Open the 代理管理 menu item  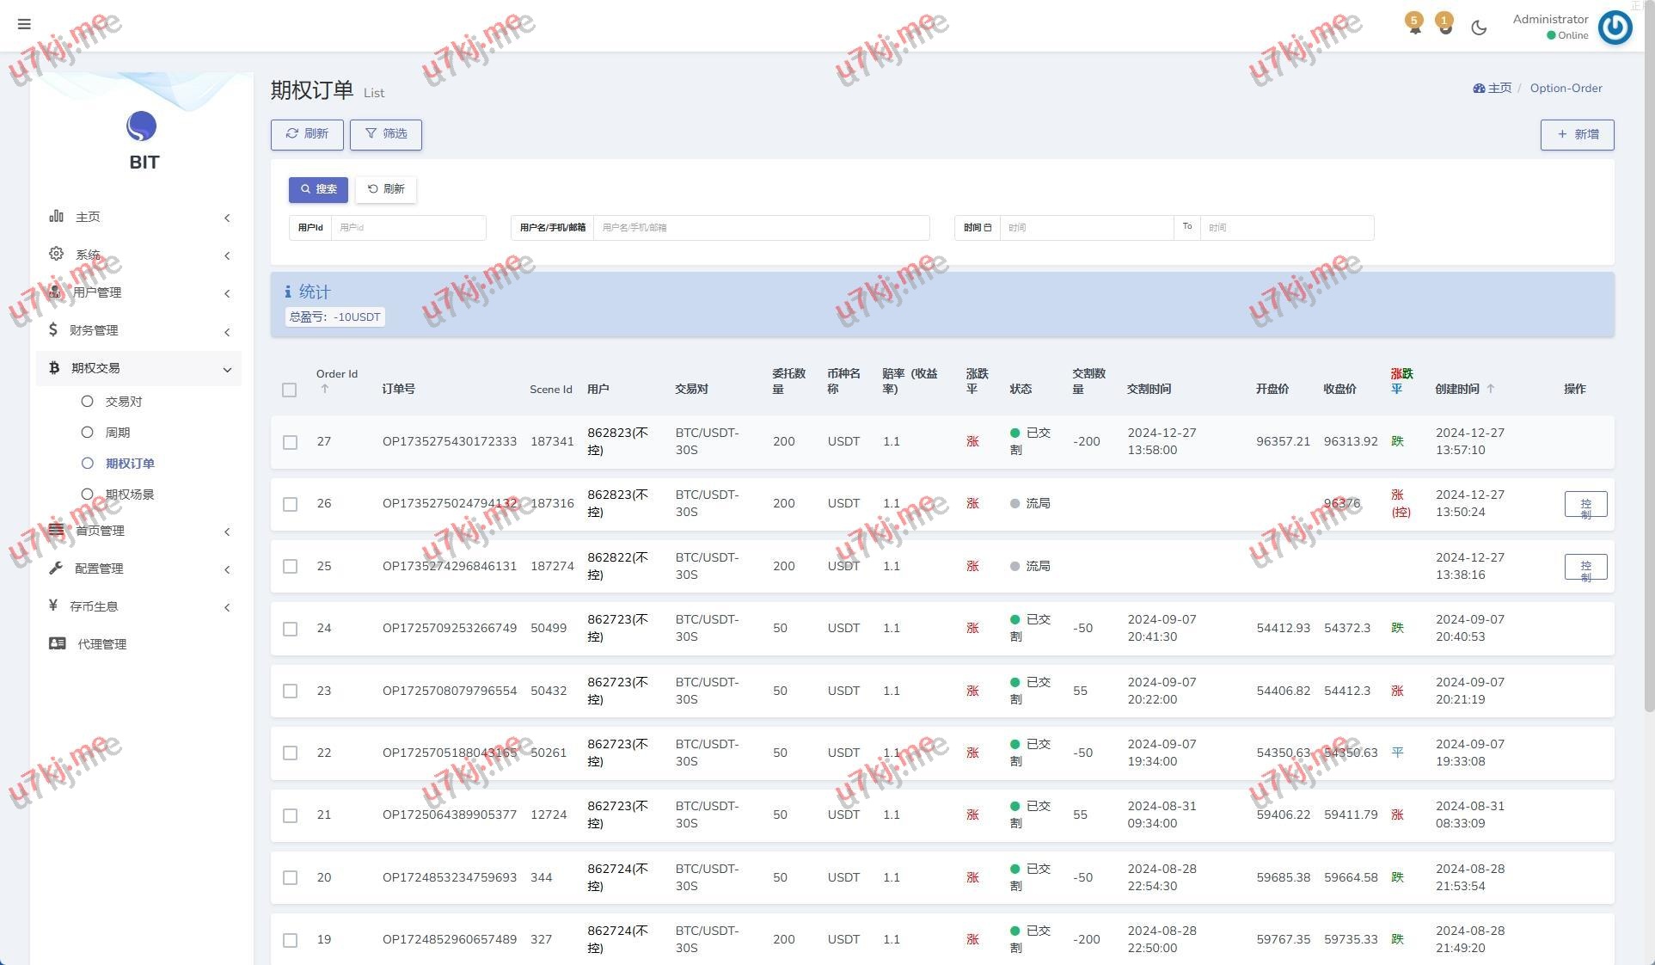(x=101, y=644)
